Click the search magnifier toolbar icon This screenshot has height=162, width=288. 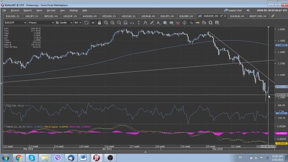click(211, 22)
